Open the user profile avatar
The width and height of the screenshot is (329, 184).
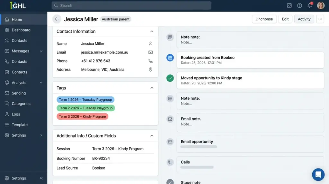point(321,5)
